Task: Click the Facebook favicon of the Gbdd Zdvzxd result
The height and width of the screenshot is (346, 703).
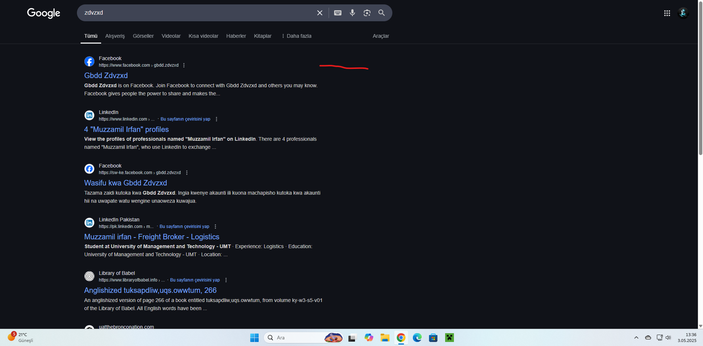Action: pos(89,61)
